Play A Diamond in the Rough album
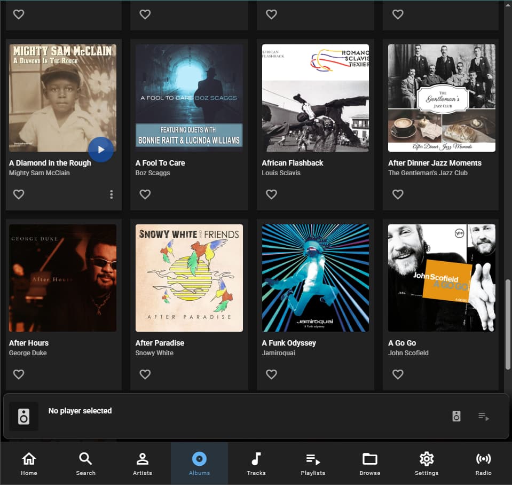This screenshot has width=512, height=485. point(101,150)
